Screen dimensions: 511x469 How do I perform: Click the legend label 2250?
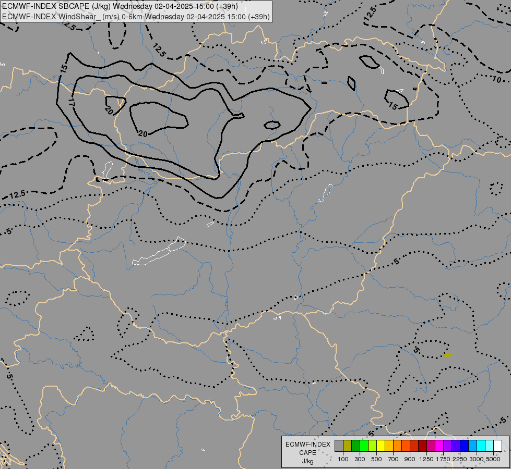coord(460,459)
